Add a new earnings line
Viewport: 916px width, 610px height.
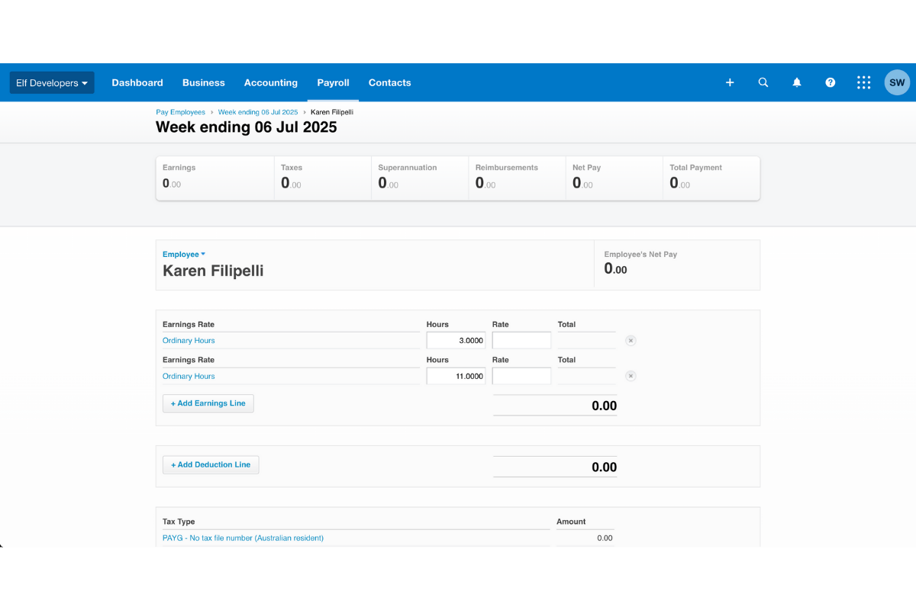click(x=208, y=403)
